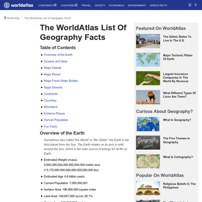This screenshot has width=202, height=202.
Task: Select the Surface Area 196,900,000 square miles text
Action: coord(70,190)
